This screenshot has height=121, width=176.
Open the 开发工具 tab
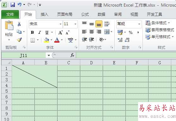[x=154, y=14]
